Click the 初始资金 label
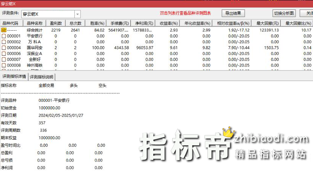This screenshot has height=171, width=313. [x=9, y=108]
